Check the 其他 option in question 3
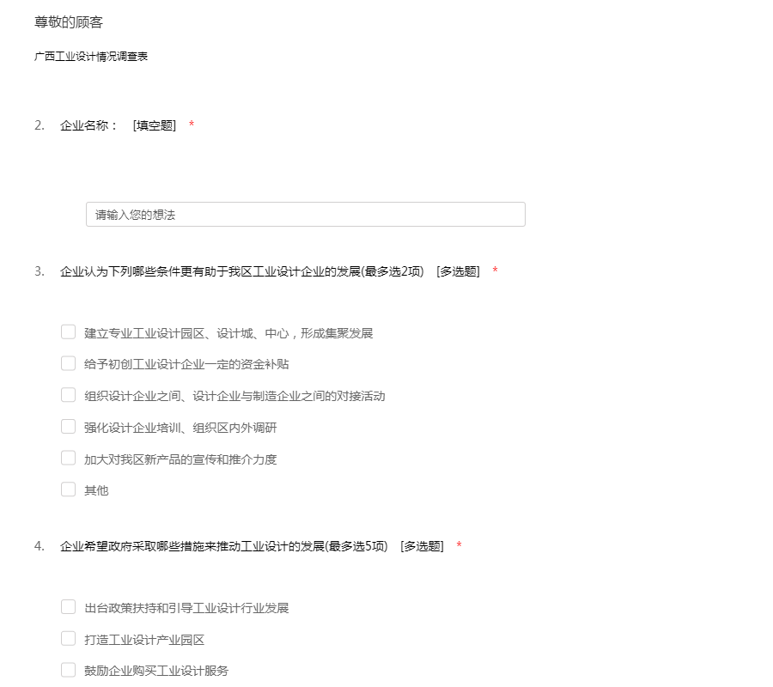Viewport: 773px width, 687px height. [x=68, y=489]
